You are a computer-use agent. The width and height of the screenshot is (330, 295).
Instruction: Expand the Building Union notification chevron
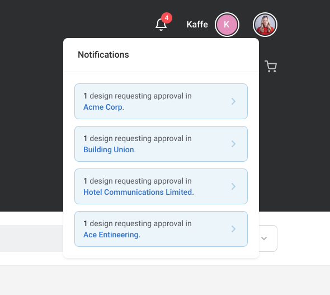click(x=233, y=144)
